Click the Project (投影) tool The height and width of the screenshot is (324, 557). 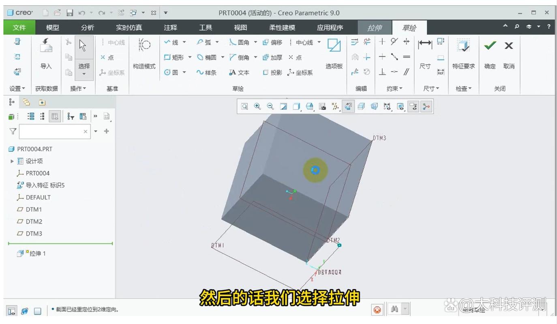pos(272,72)
